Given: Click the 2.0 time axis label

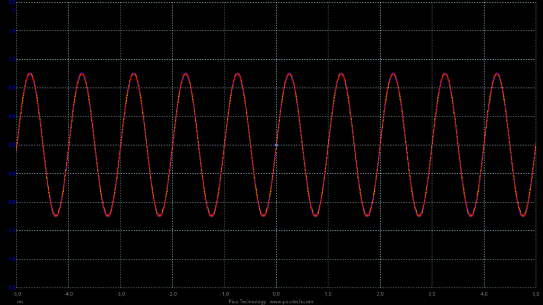Looking at the screenshot, I should (380, 294).
